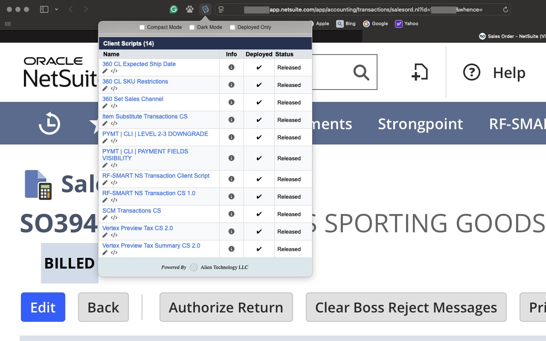Go forward with the browser forward arrow
The width and height of the screenshot is (546, 341).
86,9
